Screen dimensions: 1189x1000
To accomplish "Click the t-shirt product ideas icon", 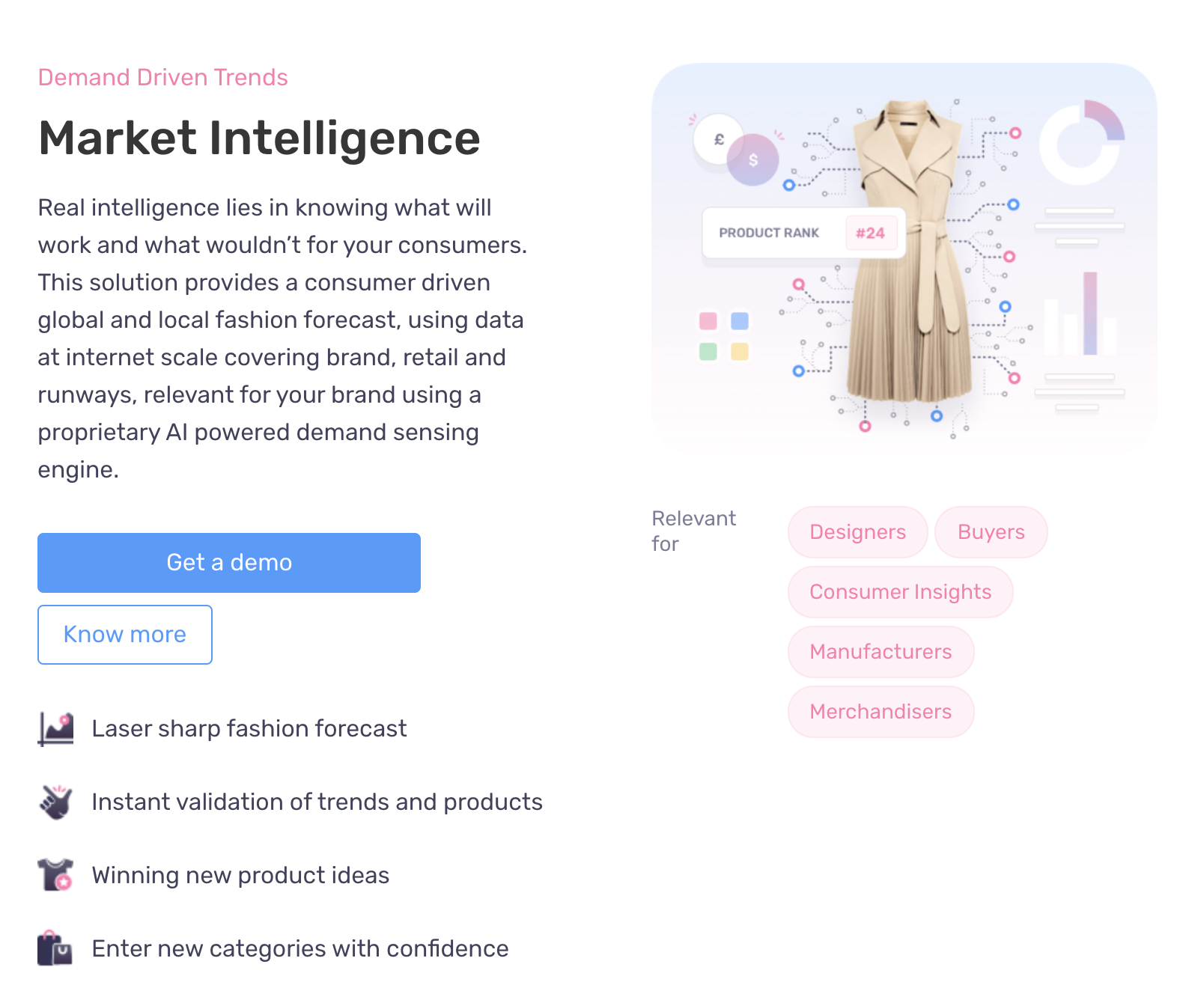I will point(55,875).
